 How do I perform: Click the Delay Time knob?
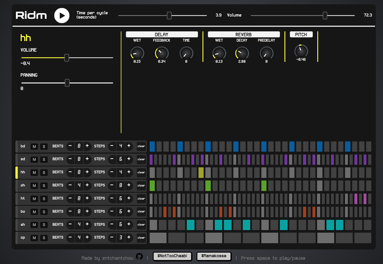pos(186,53)
